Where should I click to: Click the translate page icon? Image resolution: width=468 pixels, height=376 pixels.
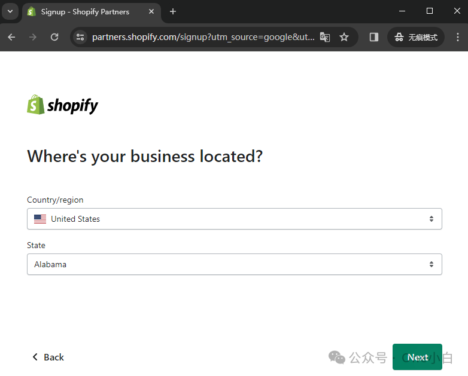[325, 37]
